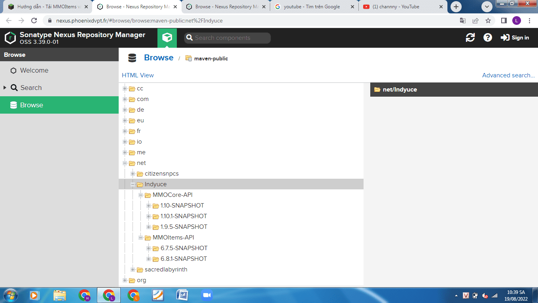Expand the Search item arrow in sidebar
Screen dimensions: 538x303
pos(5,88)
